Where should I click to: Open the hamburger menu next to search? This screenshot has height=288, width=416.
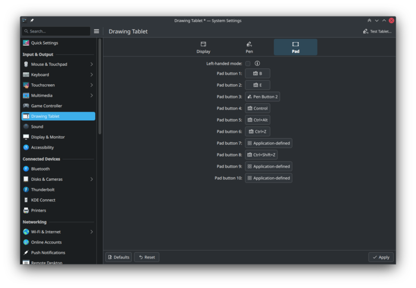pyautogui.click(x=96, y=31)
